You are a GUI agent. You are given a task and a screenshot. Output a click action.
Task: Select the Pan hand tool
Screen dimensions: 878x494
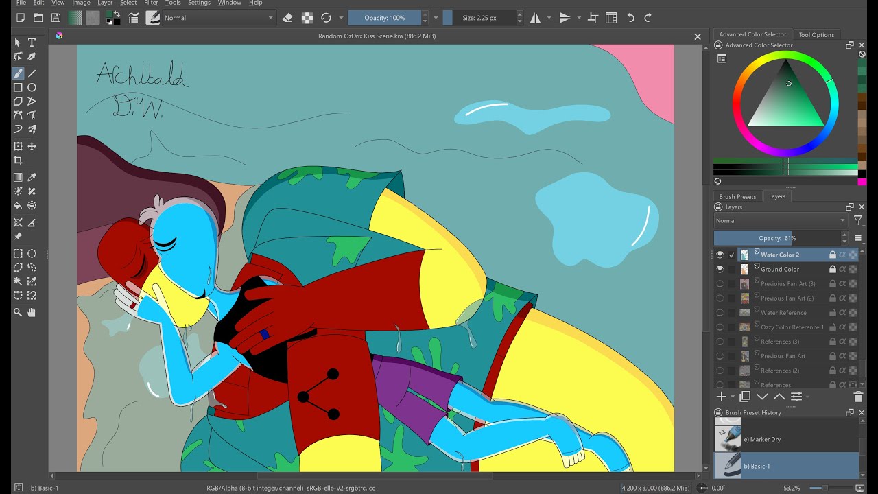(x=32, y=313)
